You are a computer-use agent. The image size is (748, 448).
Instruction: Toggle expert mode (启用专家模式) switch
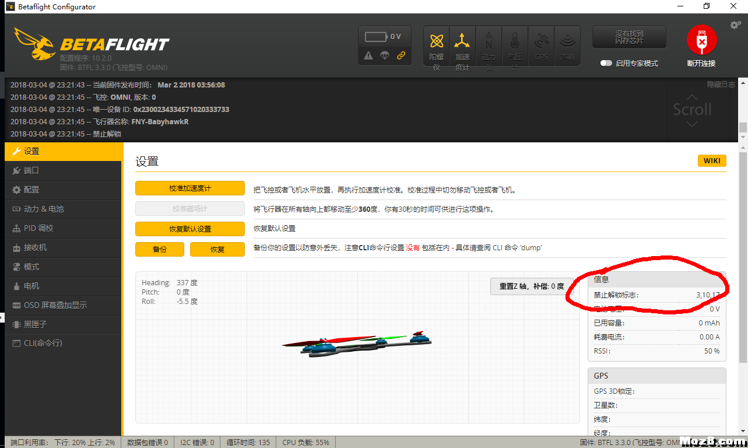point(606,63)
